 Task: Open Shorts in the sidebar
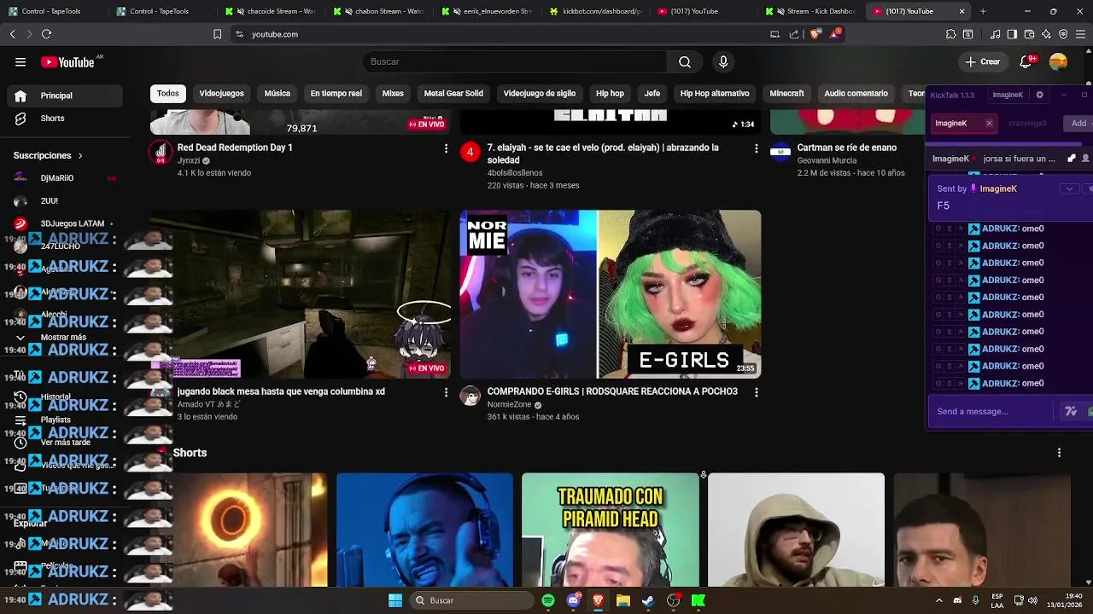[x=65, y=119]
